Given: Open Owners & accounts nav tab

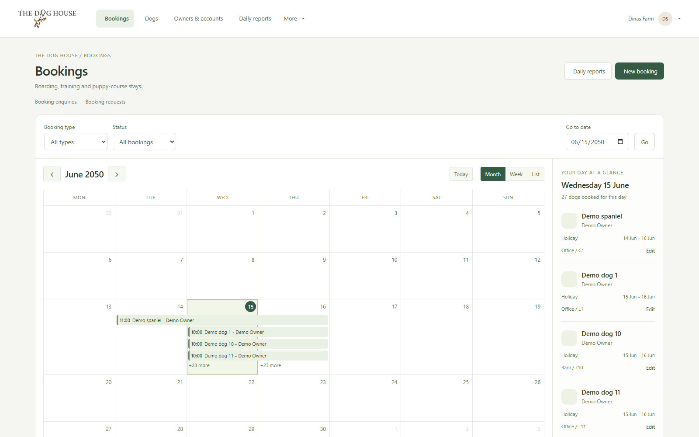Looking at the screenshot, I should point(198,19).
